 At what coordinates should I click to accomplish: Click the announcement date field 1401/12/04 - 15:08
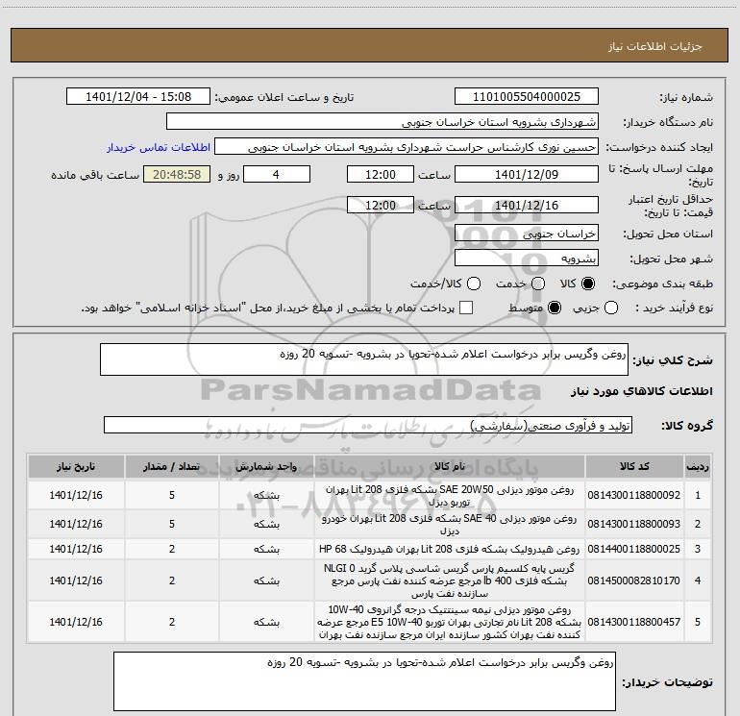click(x=138, y=97)
